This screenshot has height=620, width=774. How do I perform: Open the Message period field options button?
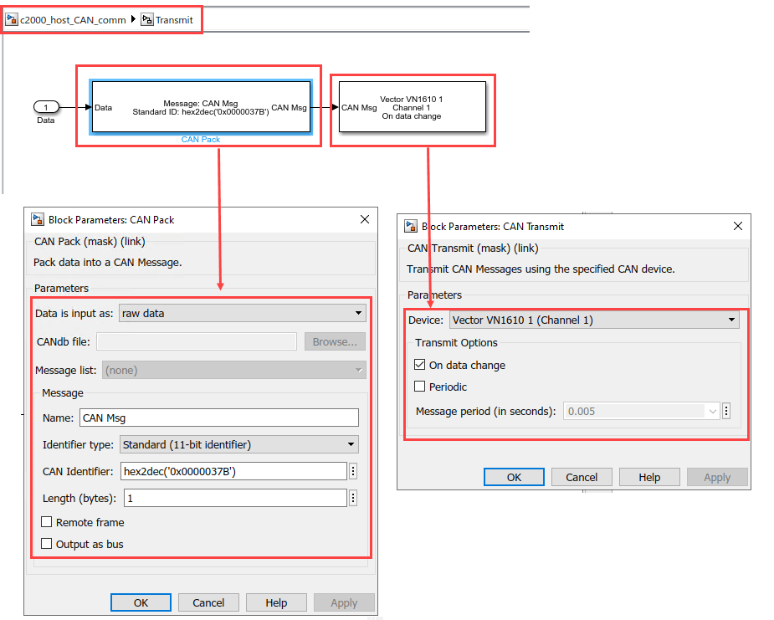coord(726,411)
